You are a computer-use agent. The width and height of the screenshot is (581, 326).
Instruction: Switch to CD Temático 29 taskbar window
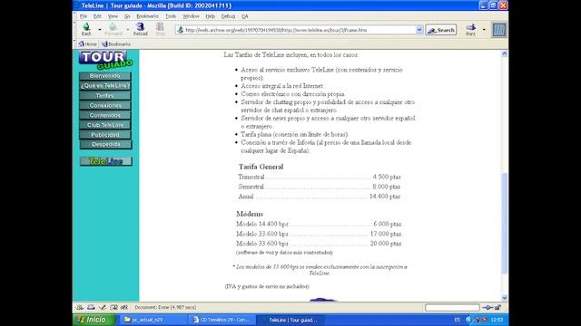[x=222, y=320]
